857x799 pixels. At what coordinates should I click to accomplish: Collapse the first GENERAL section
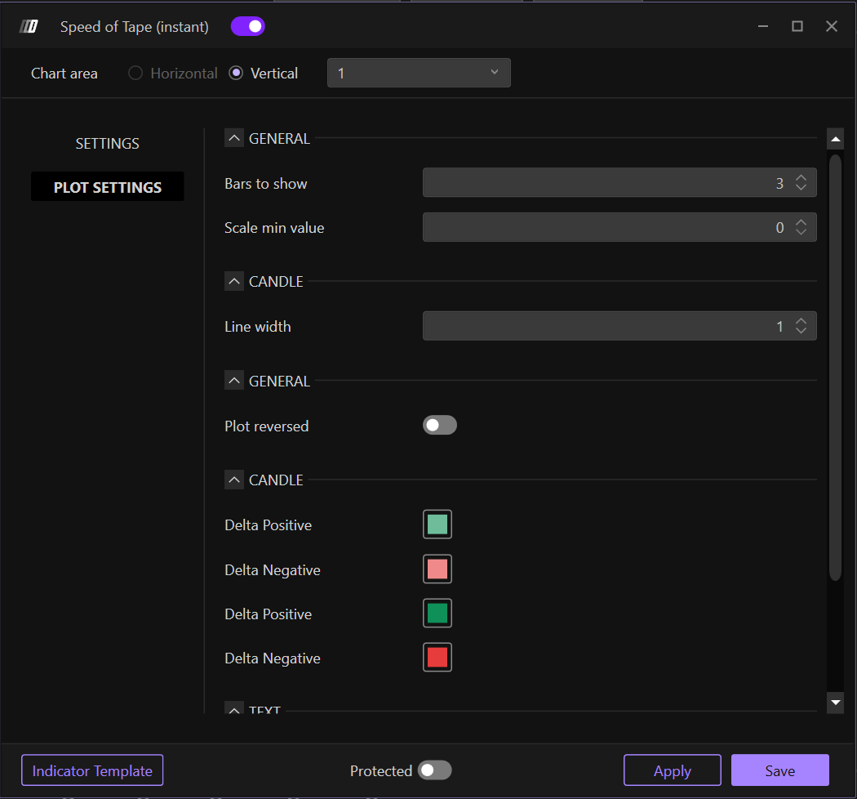234,139
